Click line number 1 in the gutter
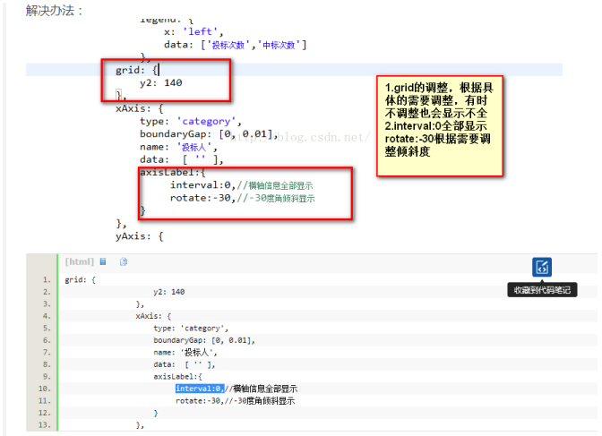This screenshot has width=602, height=436. click(46, 280)
